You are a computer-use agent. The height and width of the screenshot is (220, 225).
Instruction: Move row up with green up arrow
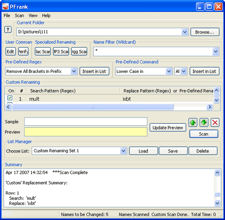tap(193, 122)
